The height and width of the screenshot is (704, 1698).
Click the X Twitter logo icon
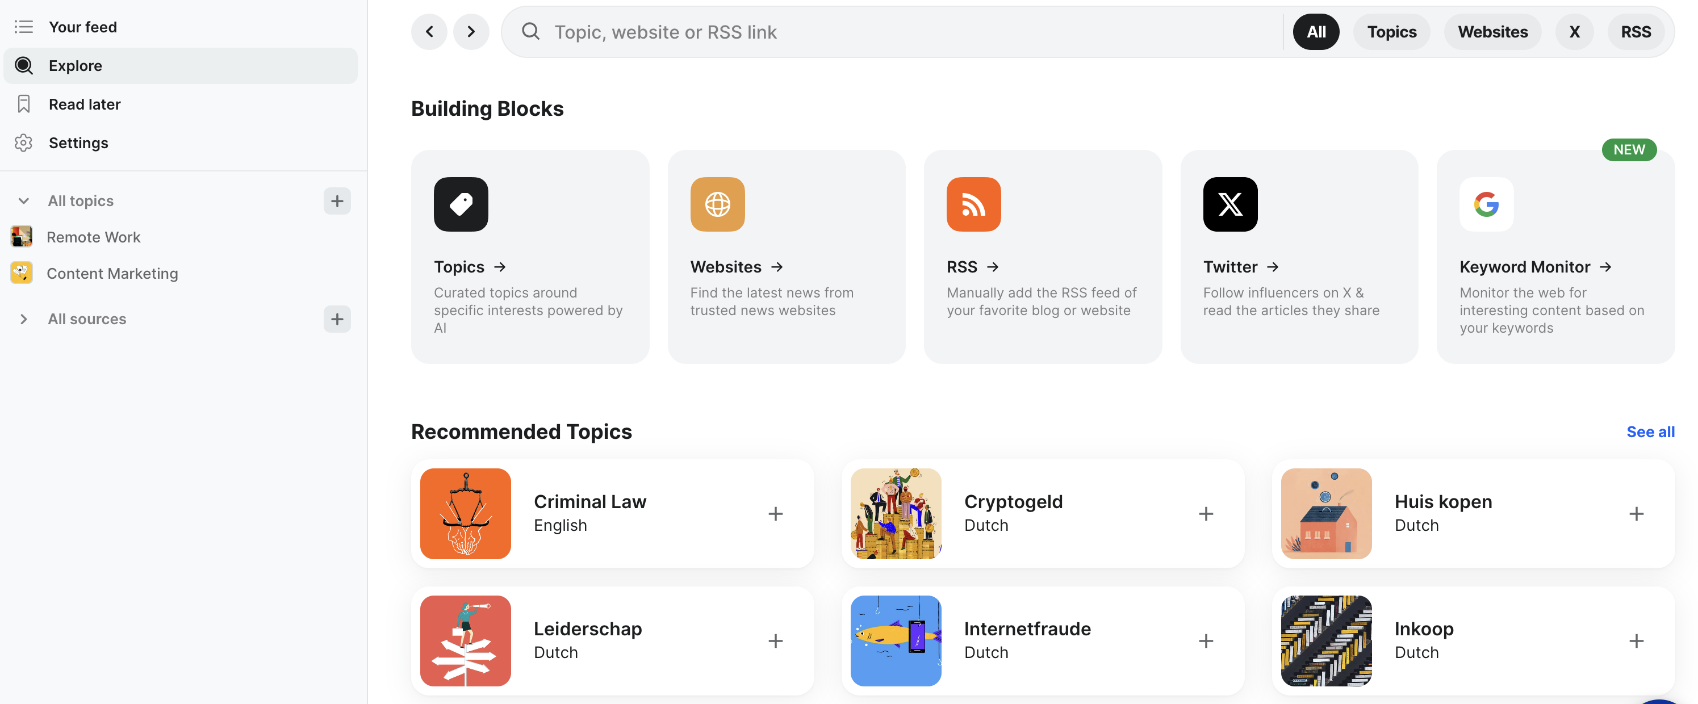[1230, 204]
